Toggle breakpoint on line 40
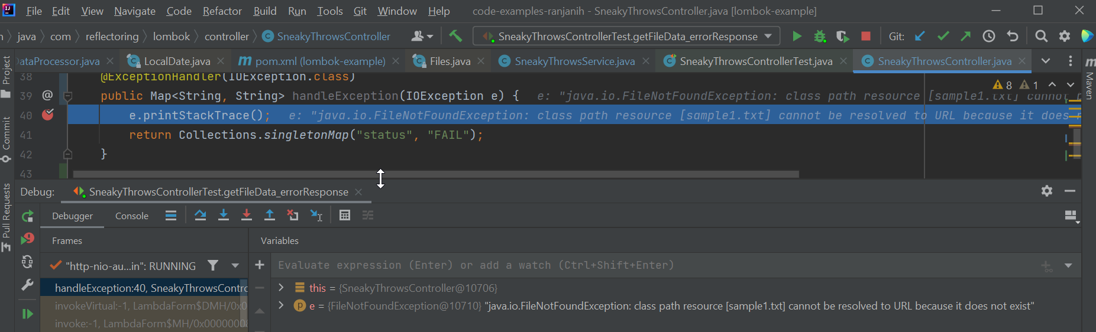Screen dimensions: 1096x332 (48, 115)
